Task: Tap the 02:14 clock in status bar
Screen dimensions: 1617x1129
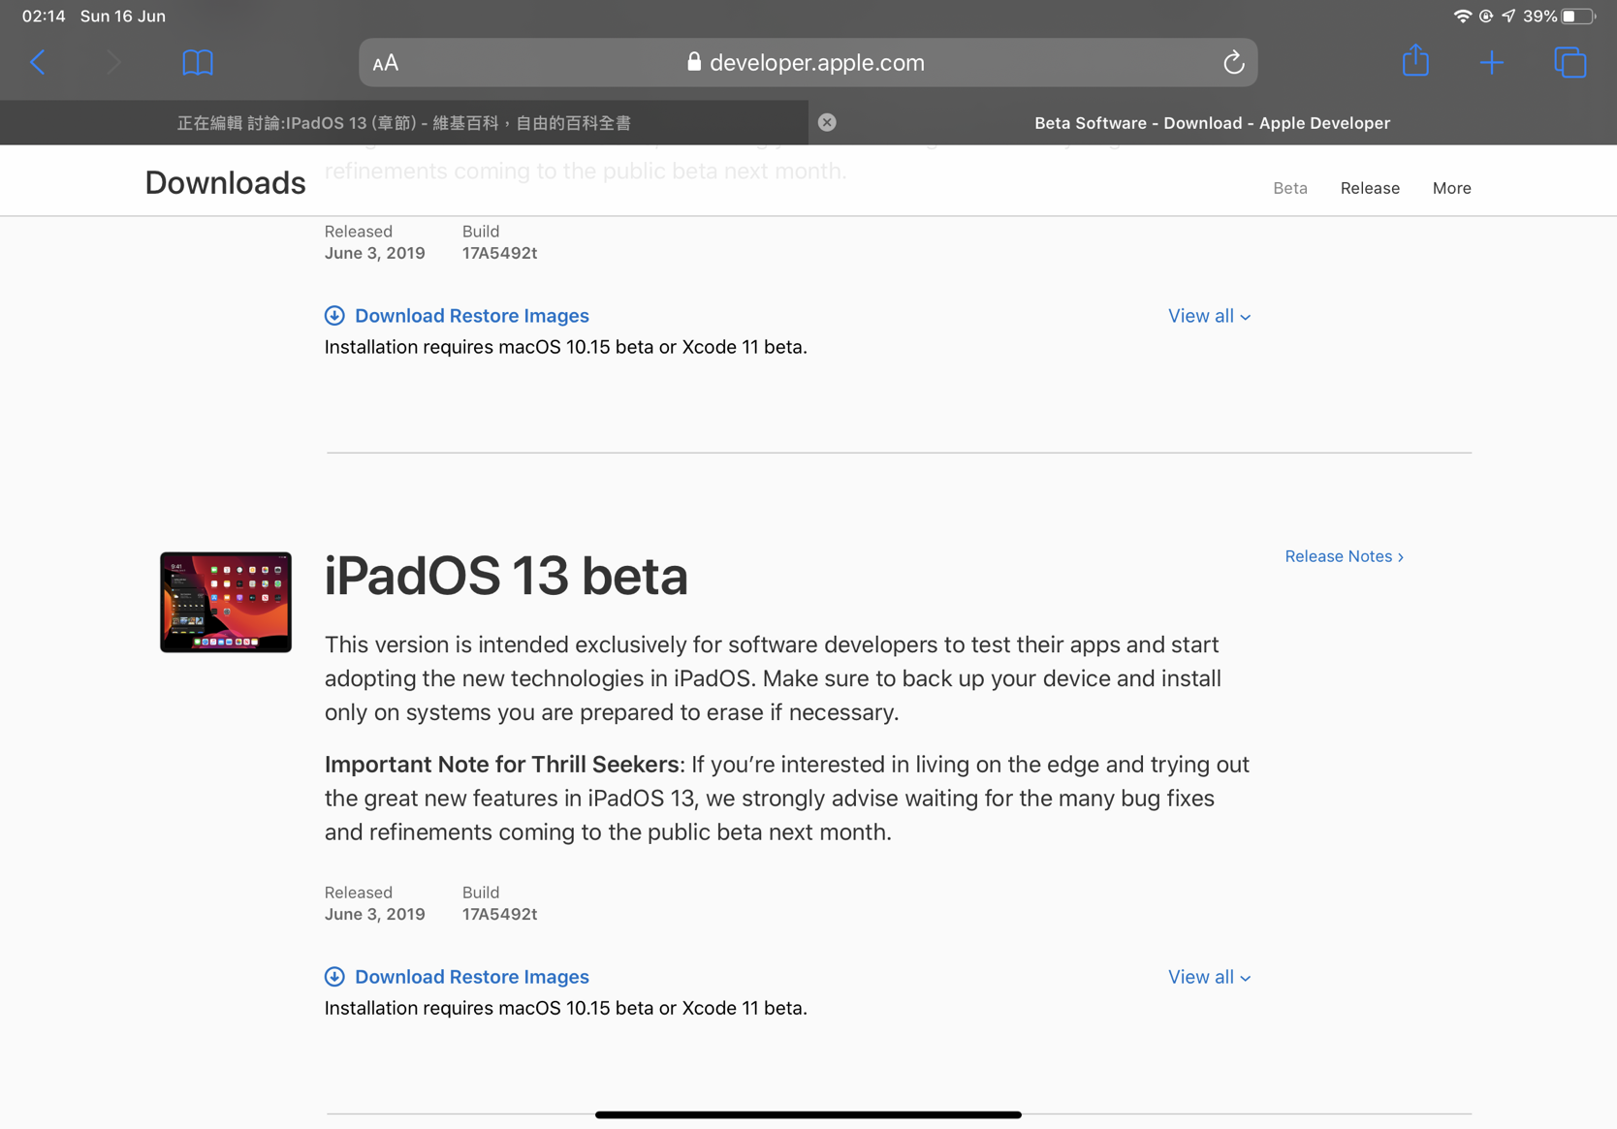Action: click(44, 16)
